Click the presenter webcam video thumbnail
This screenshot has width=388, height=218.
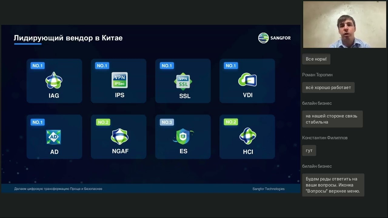tap(345, 24)
